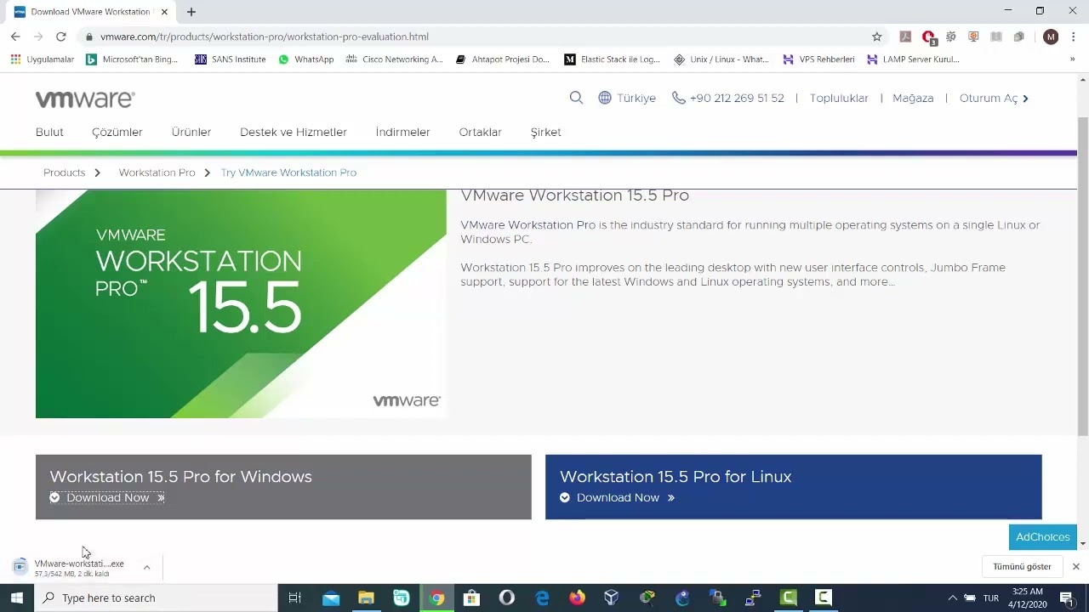
Task: Open the Cisco Networking bookmark
Action: coord(394,59)
